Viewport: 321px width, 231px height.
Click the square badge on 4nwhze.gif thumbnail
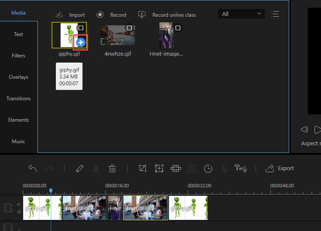(x=129, y=28)
